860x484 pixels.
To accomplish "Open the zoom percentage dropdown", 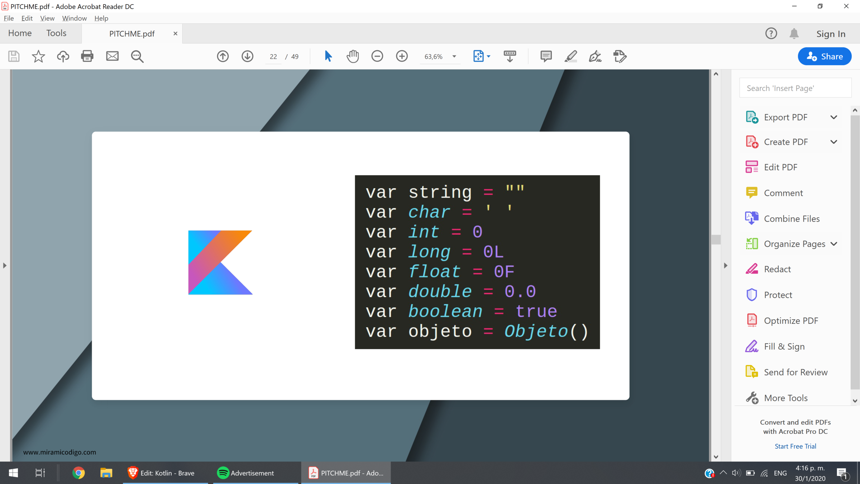I will [x=454, y=57].
